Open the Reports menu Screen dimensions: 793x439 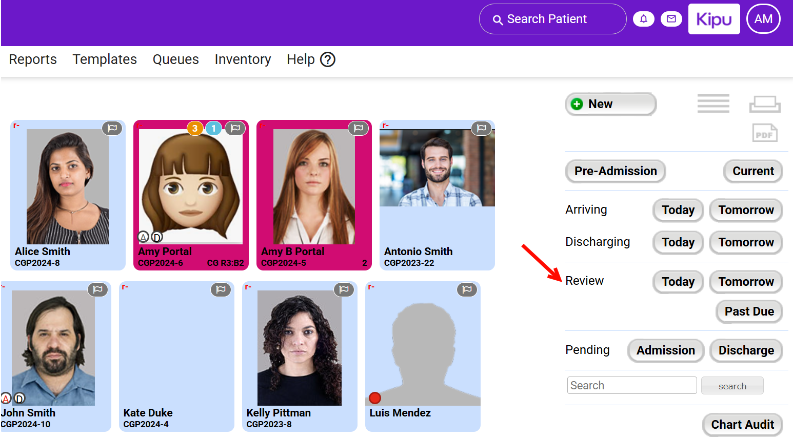[33, 59]
